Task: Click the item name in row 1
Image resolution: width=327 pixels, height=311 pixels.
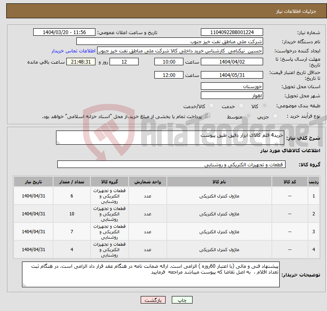Action: tap(219, 196)
